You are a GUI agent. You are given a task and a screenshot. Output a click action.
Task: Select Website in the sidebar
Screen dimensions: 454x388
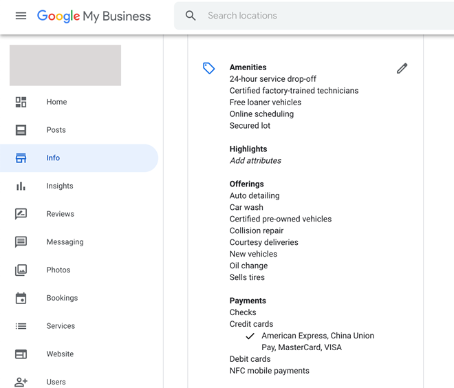click(60, 354)
